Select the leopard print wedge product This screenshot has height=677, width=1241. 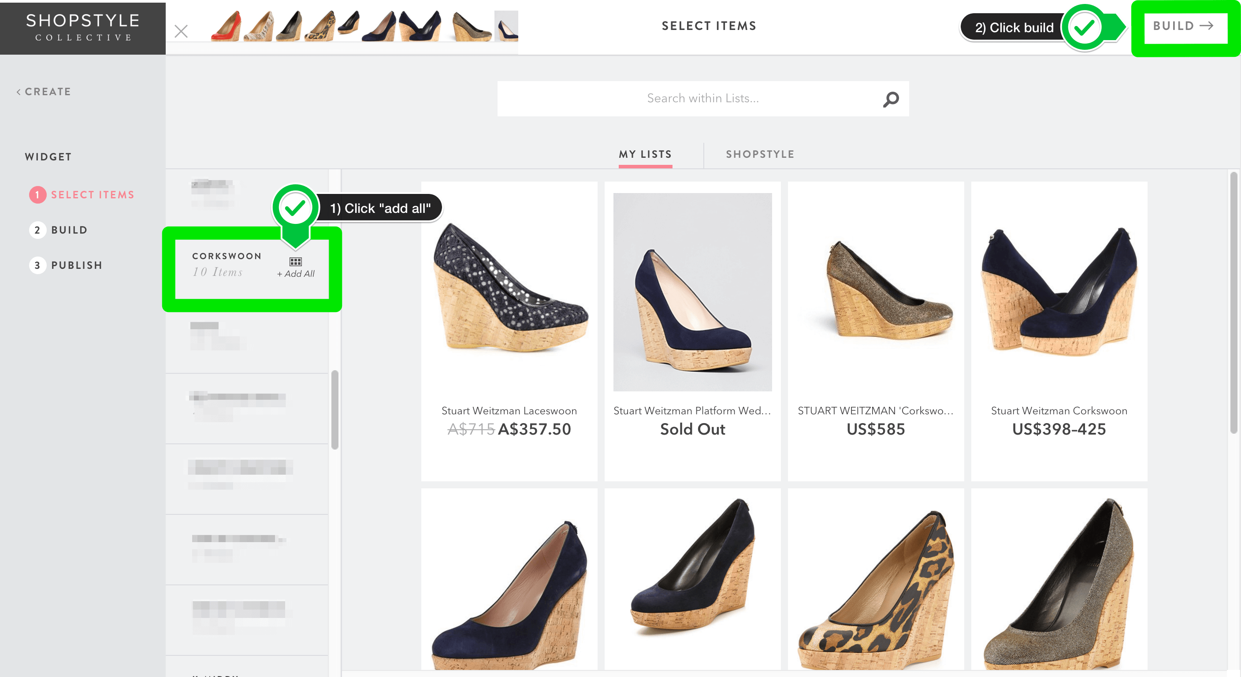875,579
